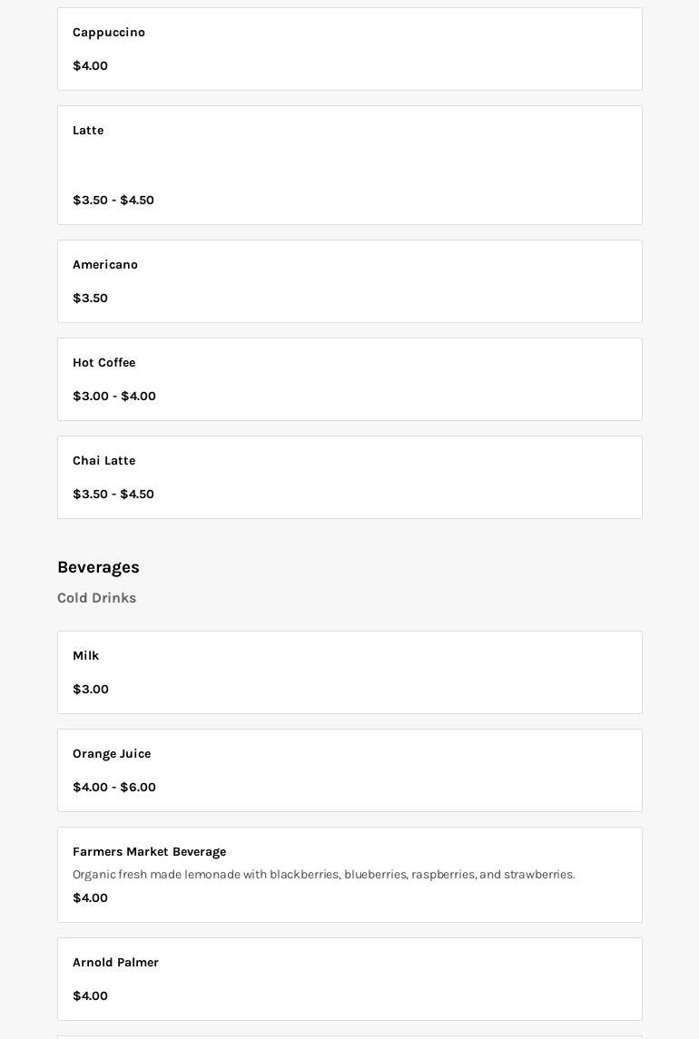Click the Chai Latte price range
699x1039 pixels.
point(113,495)
